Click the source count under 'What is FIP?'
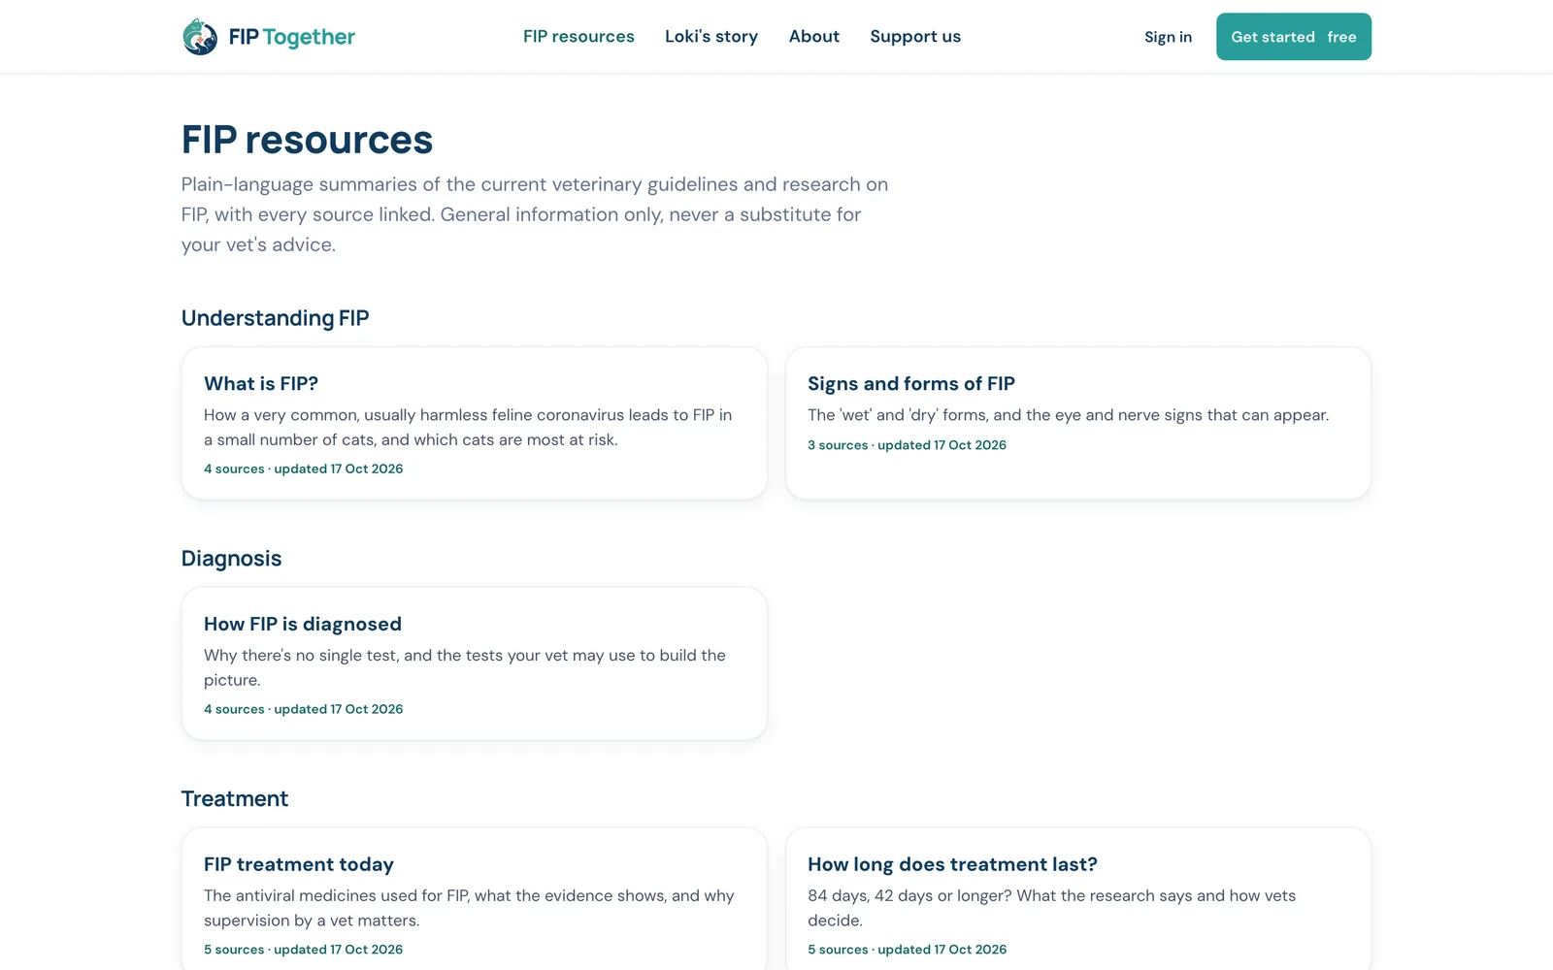This screenshot has width=1553, height=970. pos(304,469)
